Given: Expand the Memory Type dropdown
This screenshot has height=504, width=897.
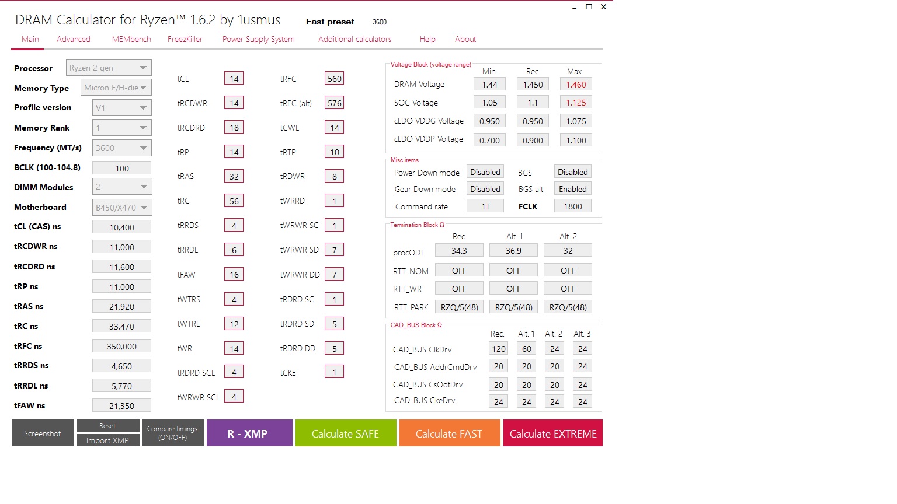Looking at the screenshot, I should [x=116, y=87].
